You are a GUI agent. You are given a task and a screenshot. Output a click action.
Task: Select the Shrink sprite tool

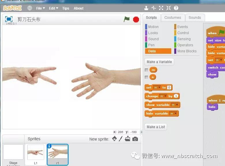(169, 8)
